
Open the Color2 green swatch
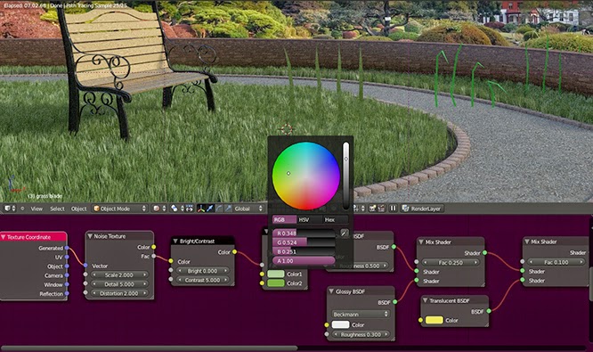(276, 283)
